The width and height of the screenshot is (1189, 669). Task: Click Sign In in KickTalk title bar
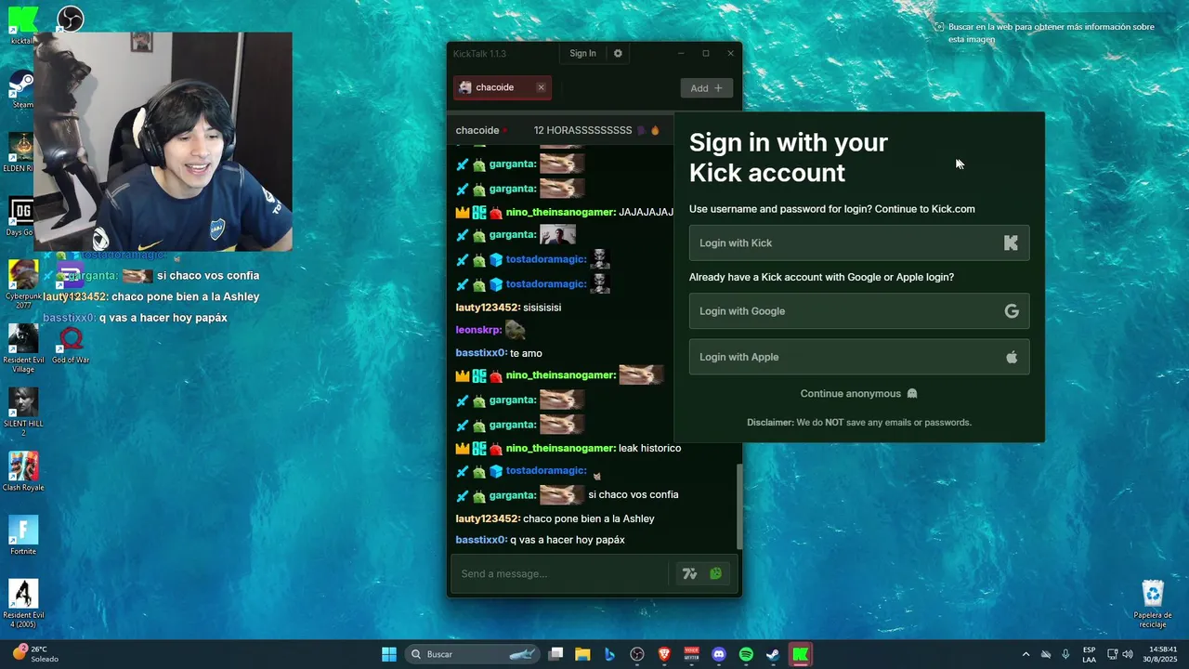click(x=582, y=53)
